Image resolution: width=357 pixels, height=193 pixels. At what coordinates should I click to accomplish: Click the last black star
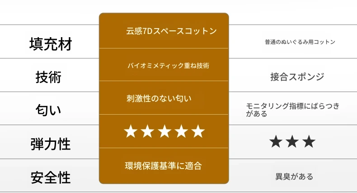[x=309, y=141]
